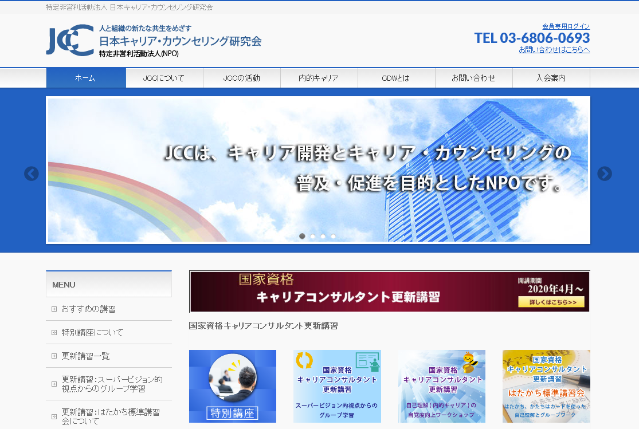The height and width of the screenshot is (429, 639).
Task: Click the arrow icon beside はたかち標準講習会 link
Action: coord(54,416)
